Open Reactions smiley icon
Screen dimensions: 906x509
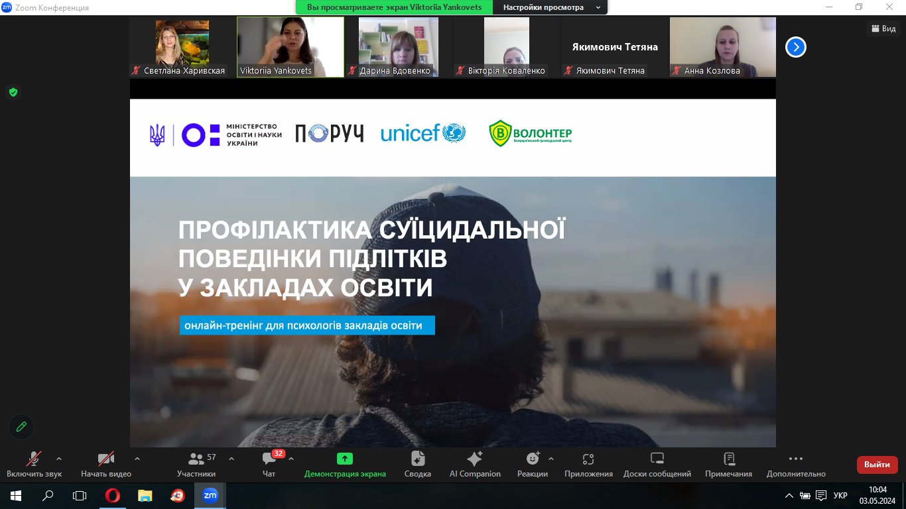[533, 459]
